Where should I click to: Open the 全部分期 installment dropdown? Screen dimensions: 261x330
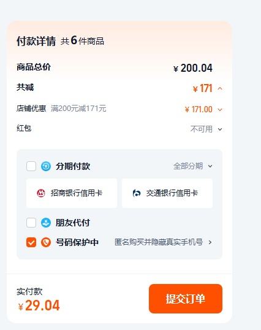click(193, 166)
